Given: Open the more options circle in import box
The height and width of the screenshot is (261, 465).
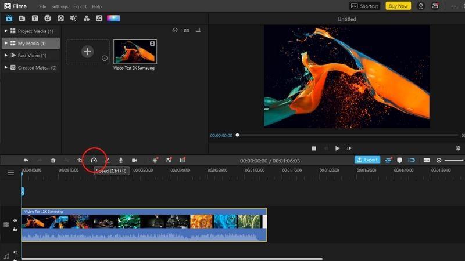Looking at the screenshot, I should [105, 59].
